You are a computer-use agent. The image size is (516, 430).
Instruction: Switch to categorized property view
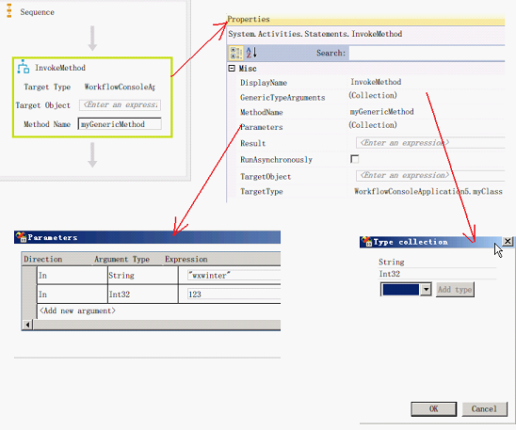tap(236, 53)
